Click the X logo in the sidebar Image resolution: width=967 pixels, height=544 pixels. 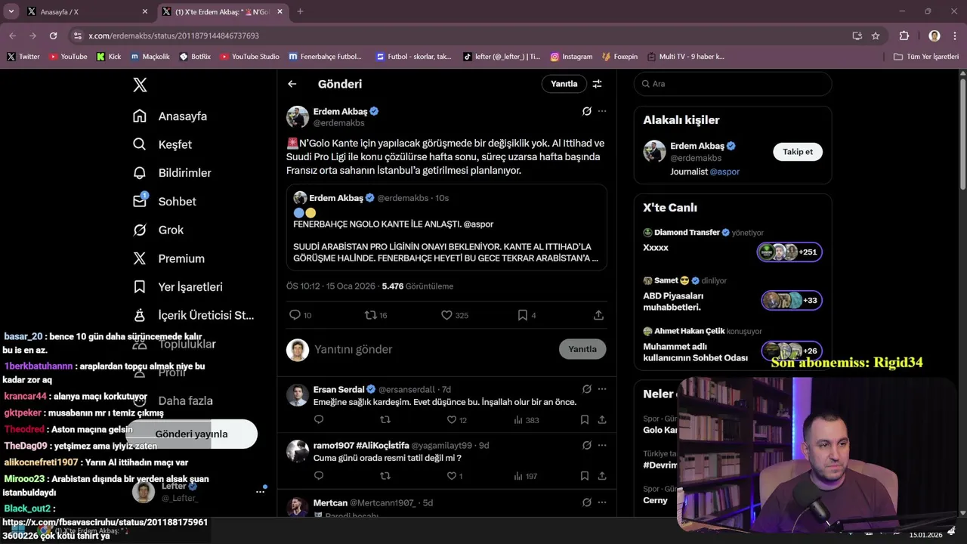coord(140,85)
